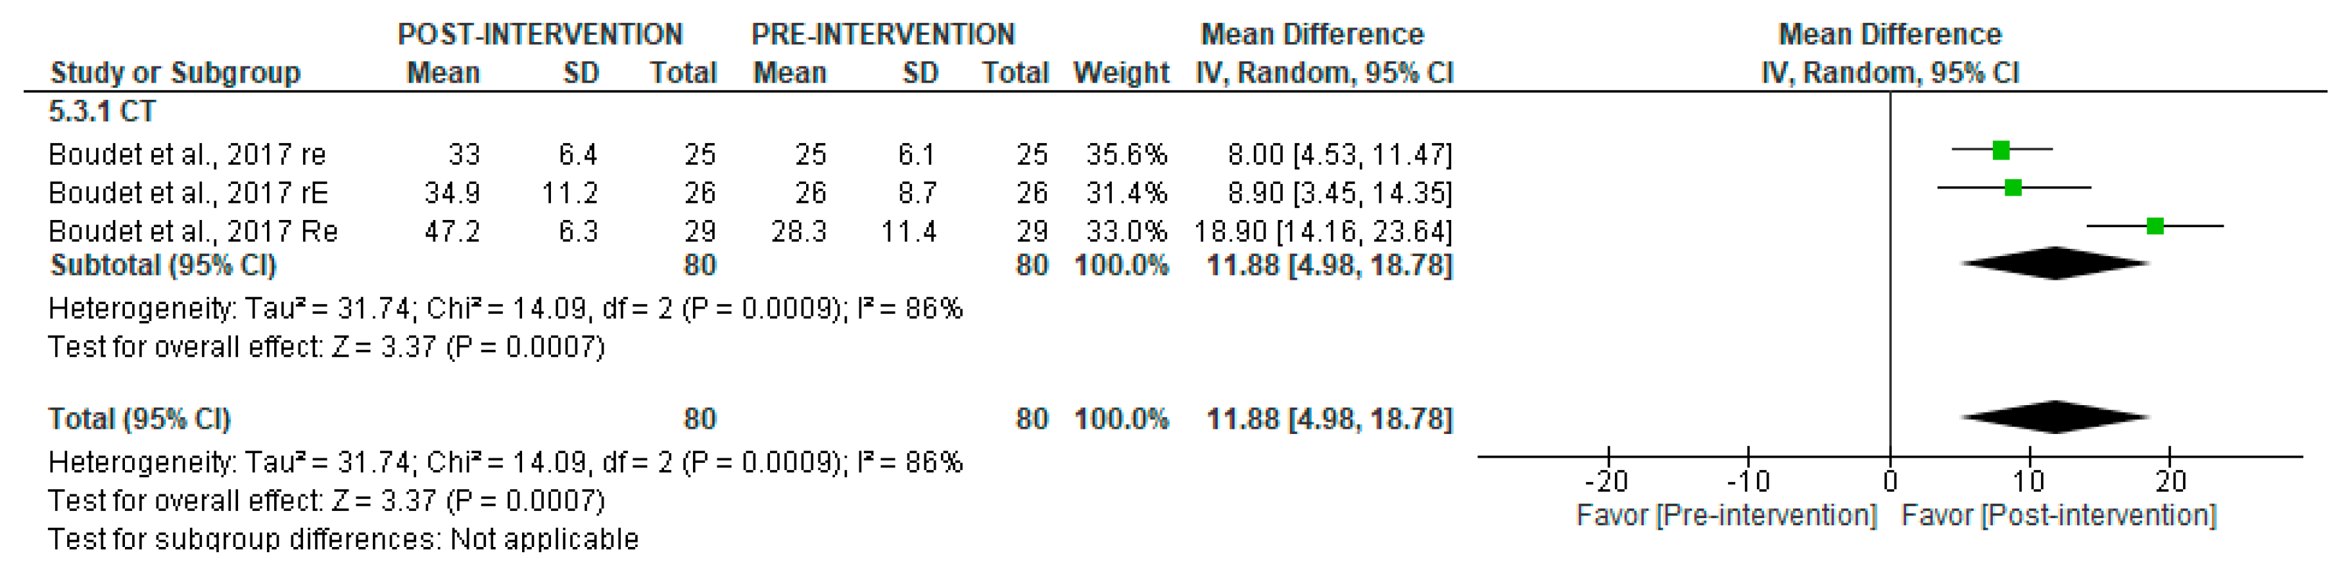The image size is (2346, 566).
Task: Click the POST-INTERVENTION header
Action: point(540,35)
